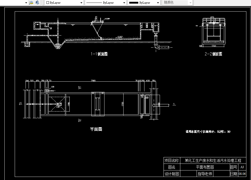The height and width of the screenshot is (180, 251).
Task: Click the A3 sheet number cell
Action: pos(242,167)
